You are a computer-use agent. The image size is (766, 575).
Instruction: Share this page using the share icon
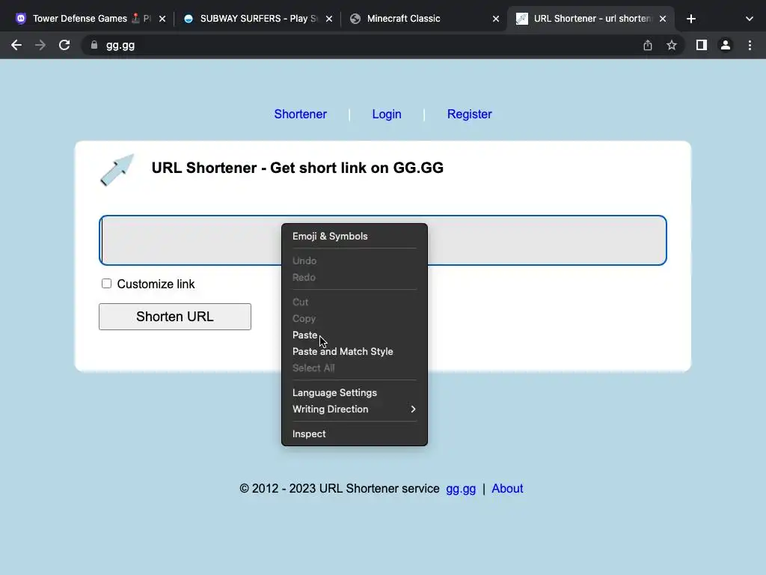pyautogui.click(x=648, y=45)
